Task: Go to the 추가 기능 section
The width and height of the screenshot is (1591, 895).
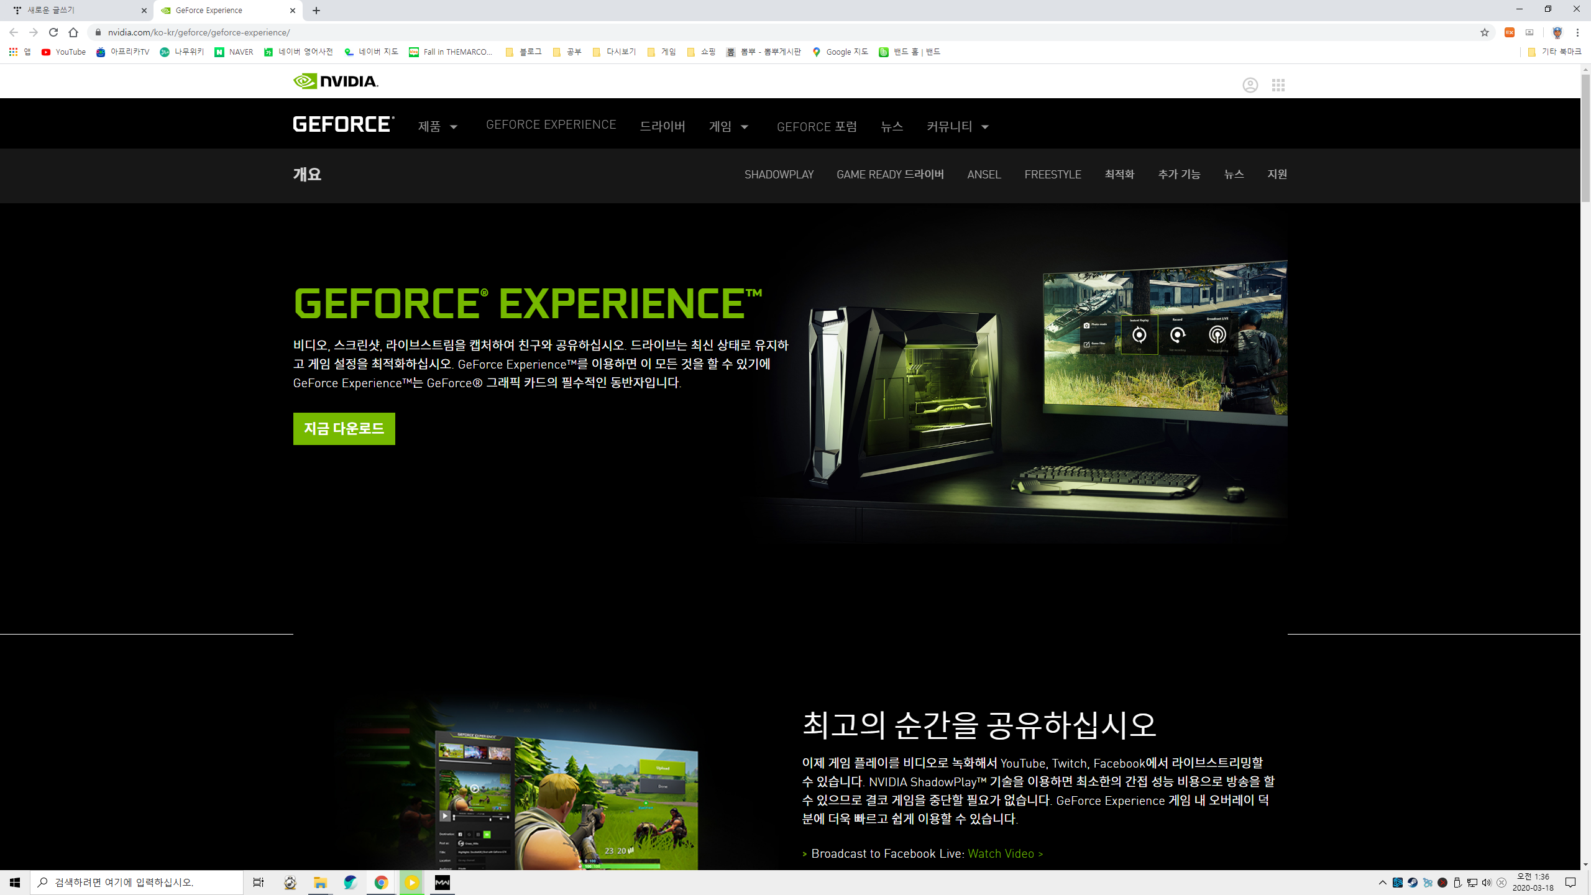Action: [1179, 174]
